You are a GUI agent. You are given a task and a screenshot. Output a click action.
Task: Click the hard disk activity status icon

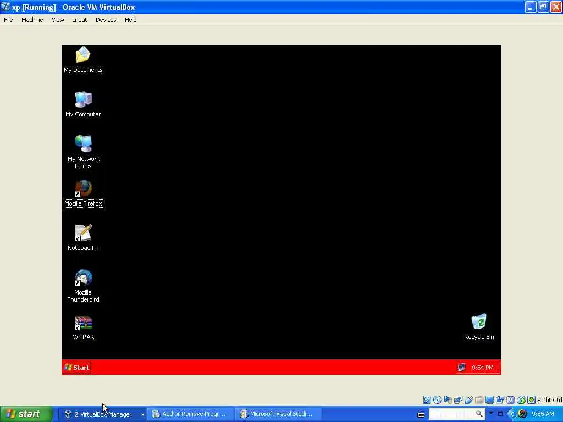pos(427,400)
